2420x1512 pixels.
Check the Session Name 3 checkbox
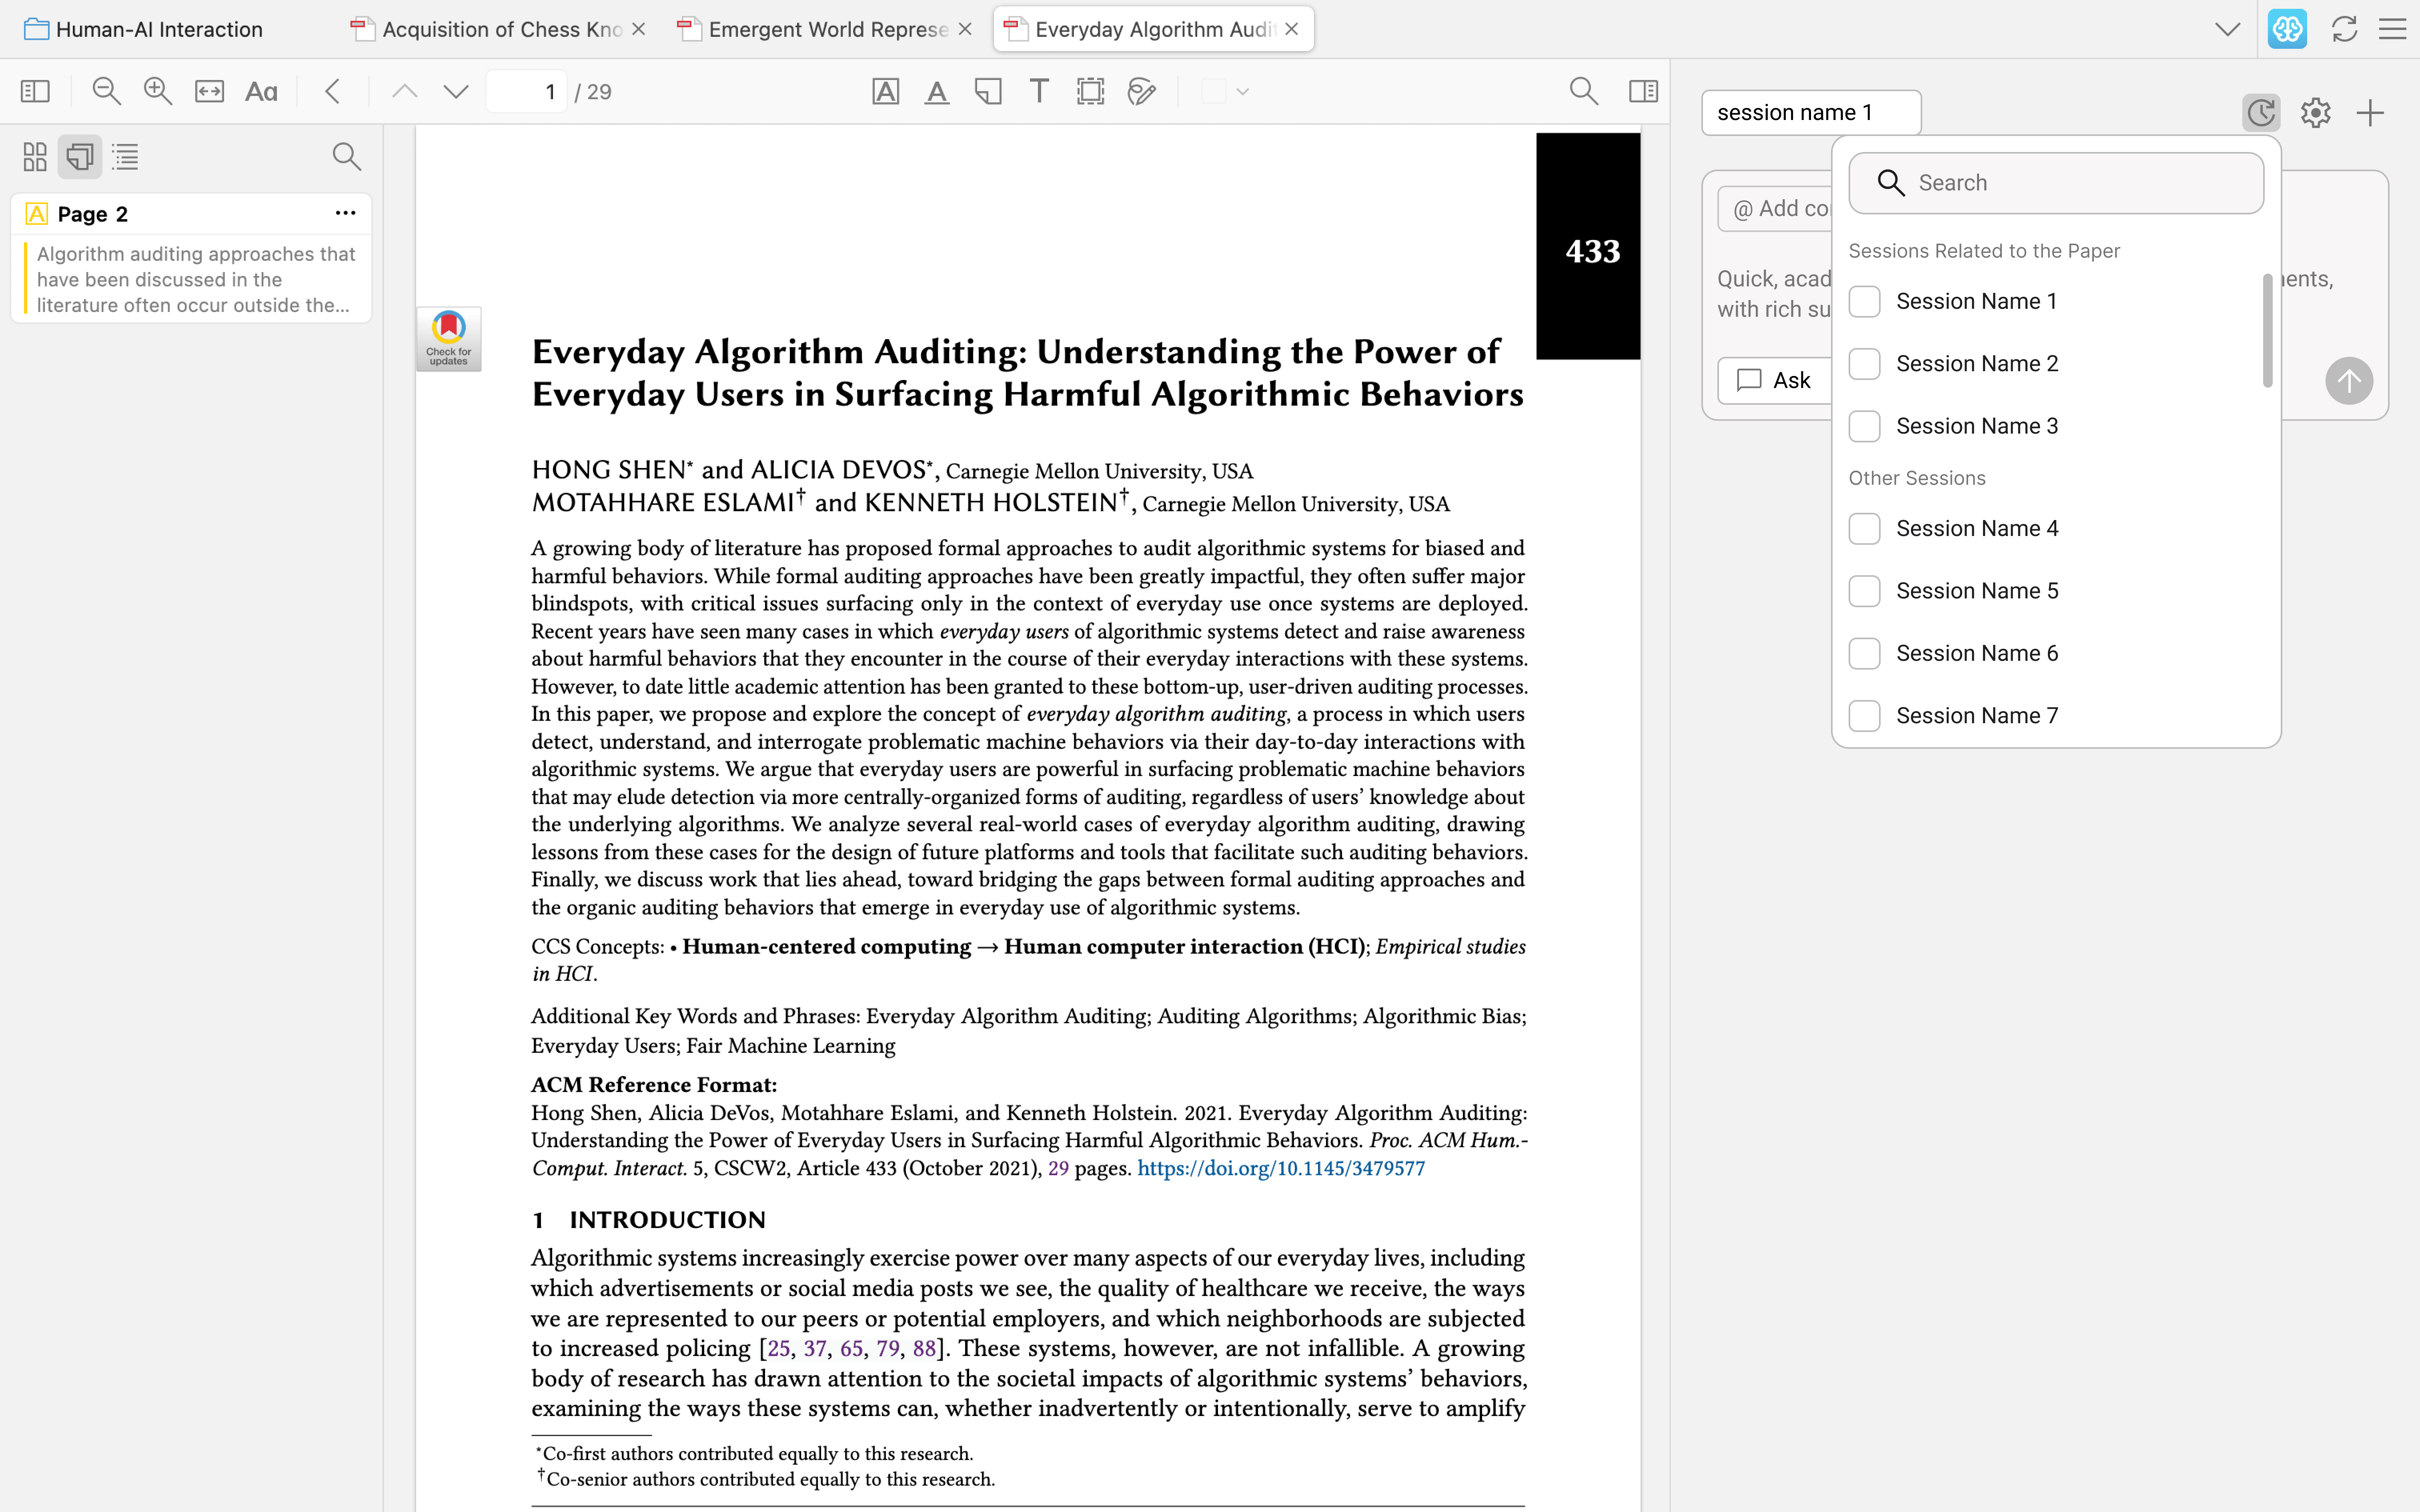pos(1864,426)
